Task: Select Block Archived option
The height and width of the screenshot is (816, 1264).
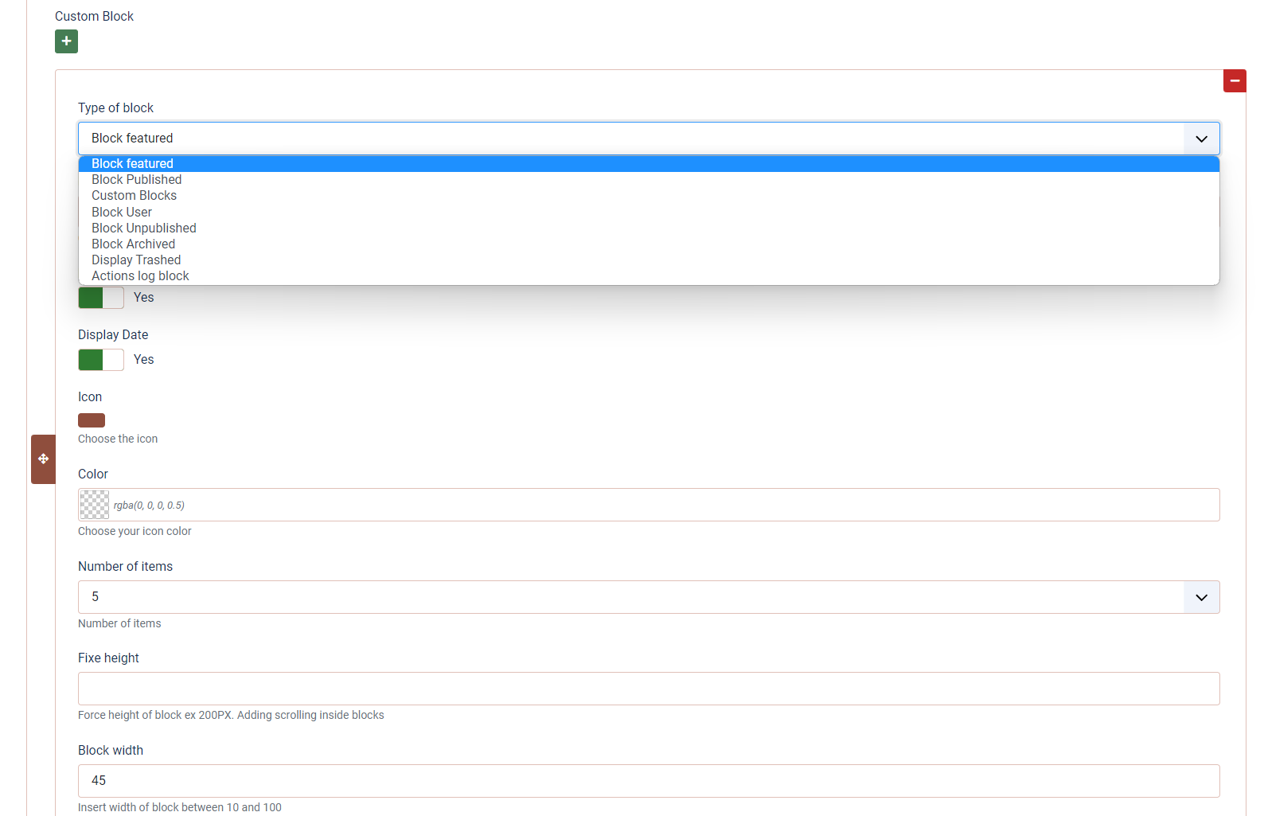Action: click(649, 244)
